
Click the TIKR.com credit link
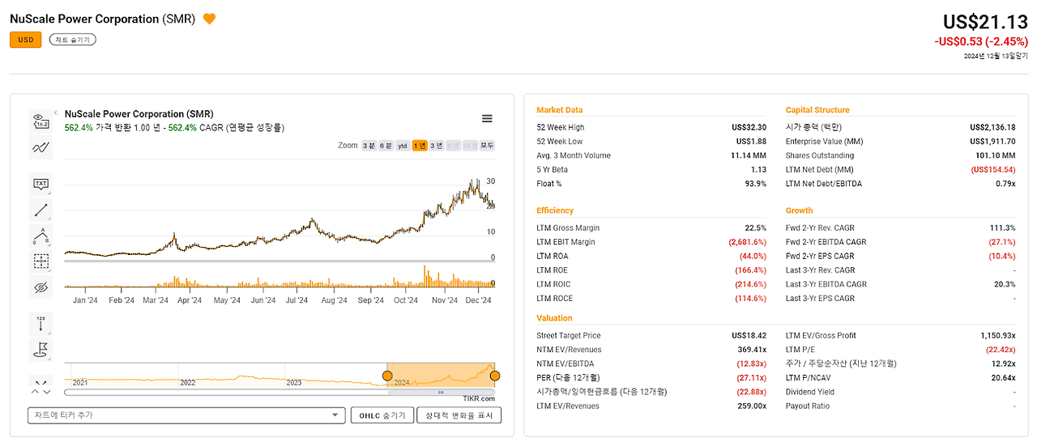[x=479, y=398]
